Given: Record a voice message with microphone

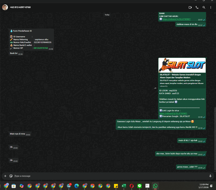Looking at the screenshot, I should point(210,176).
